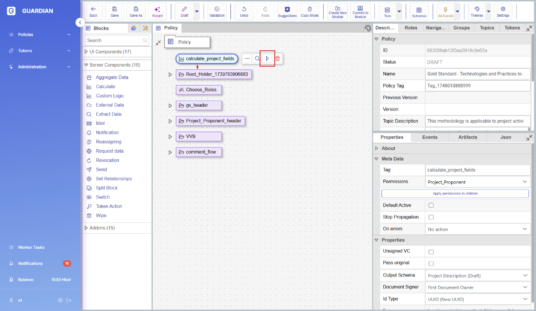Screen dimensions: 536x311
Task: Click the Validation toolbar icon
Action: coord(217,12)
